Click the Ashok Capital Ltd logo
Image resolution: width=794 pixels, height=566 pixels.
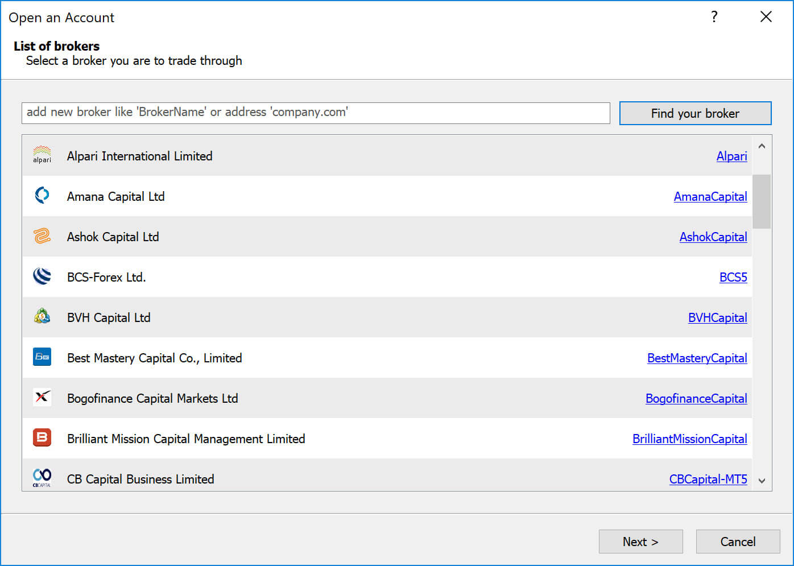(x=42, y=236)
